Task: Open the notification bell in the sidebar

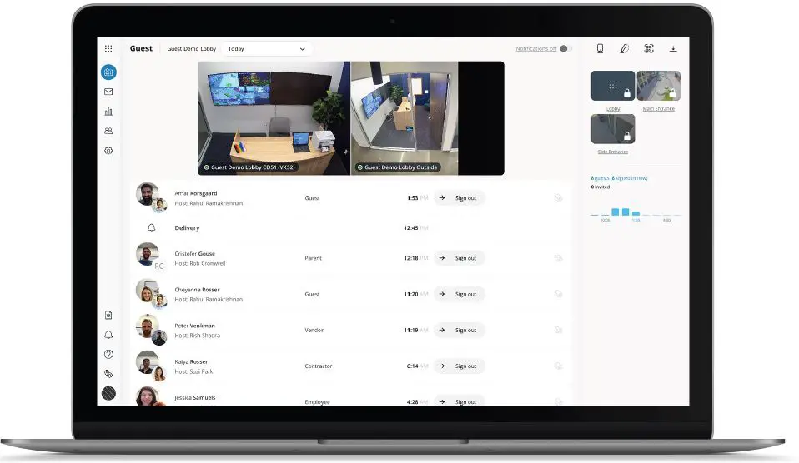Action: (108, 335)
